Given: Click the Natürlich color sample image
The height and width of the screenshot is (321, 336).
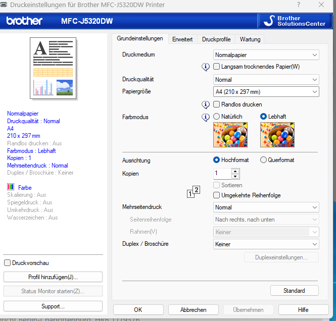Looking at the screenshot, I should point(230,135).
